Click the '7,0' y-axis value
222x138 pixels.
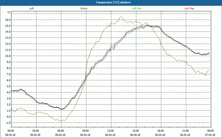tap(9, 74)
